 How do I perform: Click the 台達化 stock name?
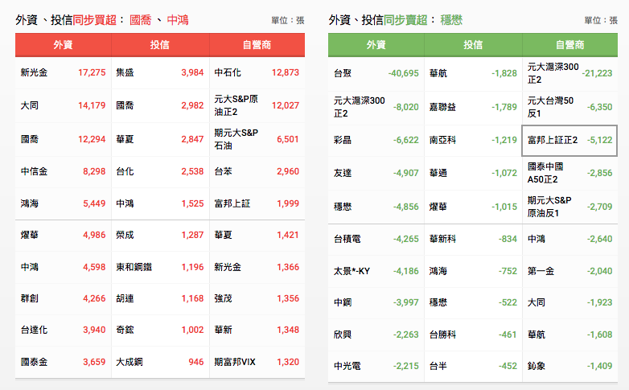tap(34, 330)
